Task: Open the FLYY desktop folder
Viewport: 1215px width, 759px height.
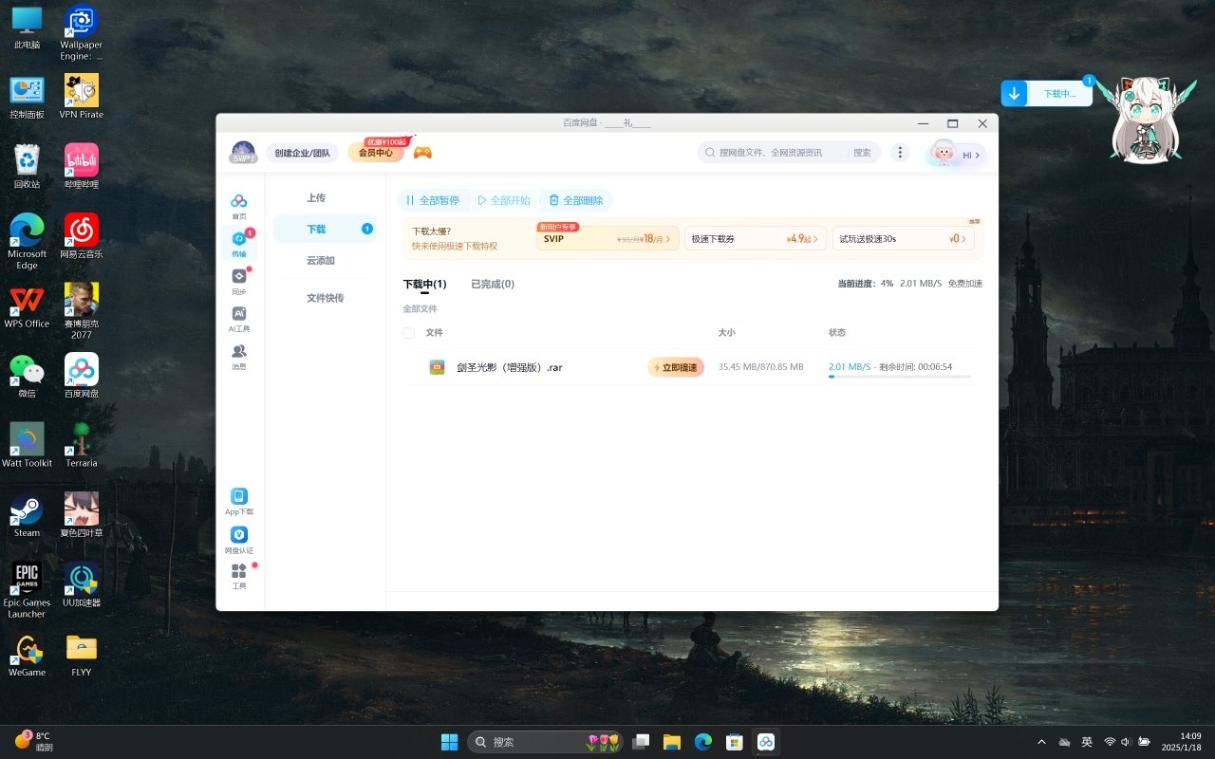Action: pos(81,655)
